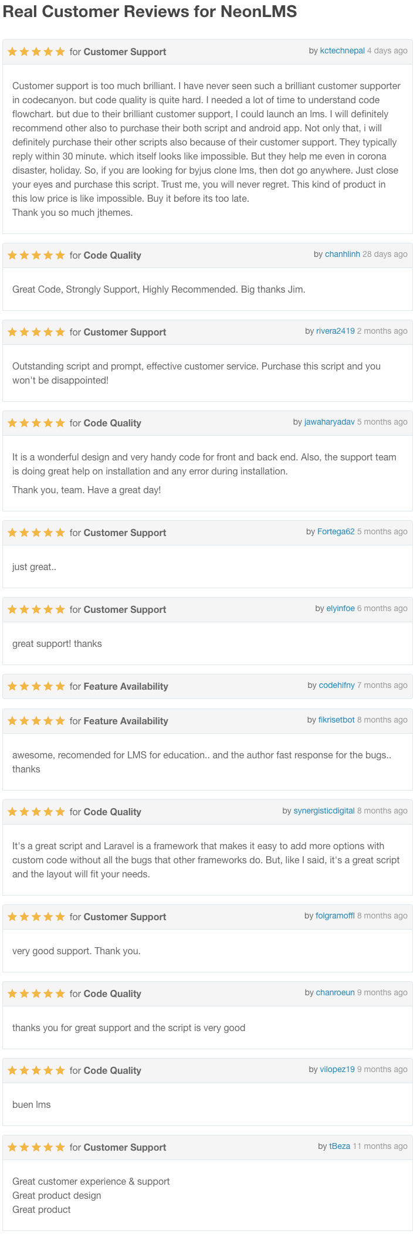Image resolution: width=417 pixels, height=1241 pixels.
Task: Click star rating on chanhlinh's review
Action: 36,255
